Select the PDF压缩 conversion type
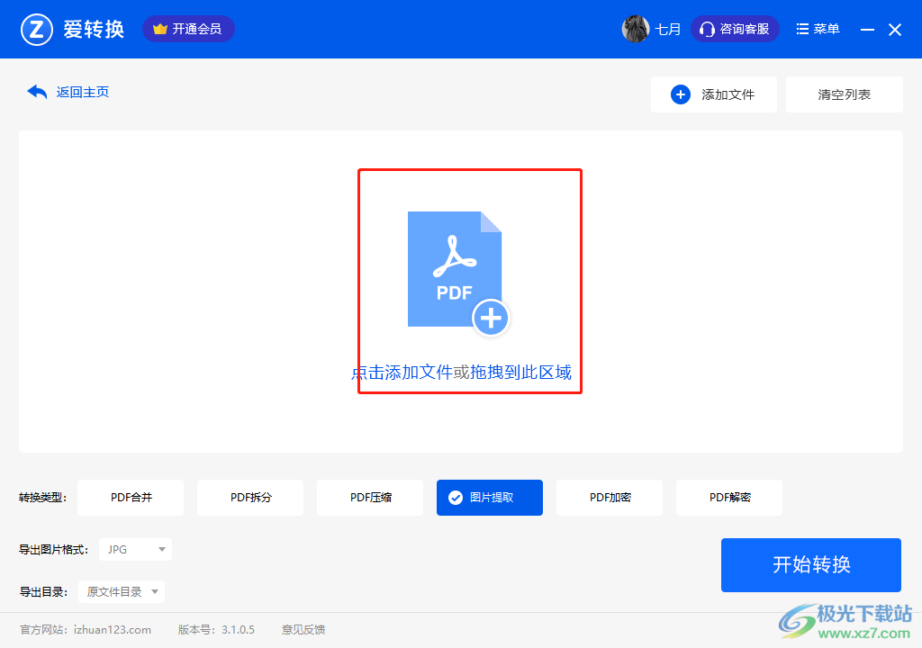Screen dimensions: 922x648 click(x=370, y=498)
